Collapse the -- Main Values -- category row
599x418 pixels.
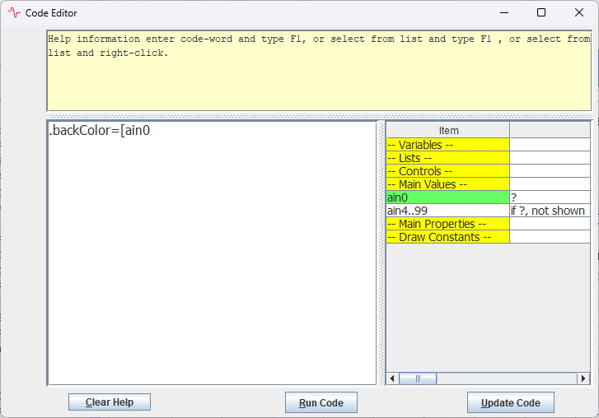coord(447,184)
